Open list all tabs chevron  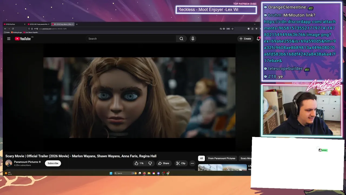coord(255,24)
